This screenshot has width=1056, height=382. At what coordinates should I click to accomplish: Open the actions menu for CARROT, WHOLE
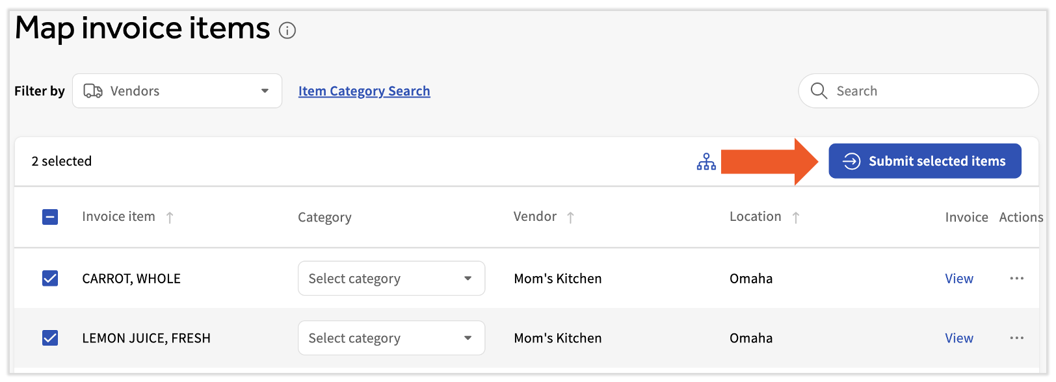coord(1017,278)
